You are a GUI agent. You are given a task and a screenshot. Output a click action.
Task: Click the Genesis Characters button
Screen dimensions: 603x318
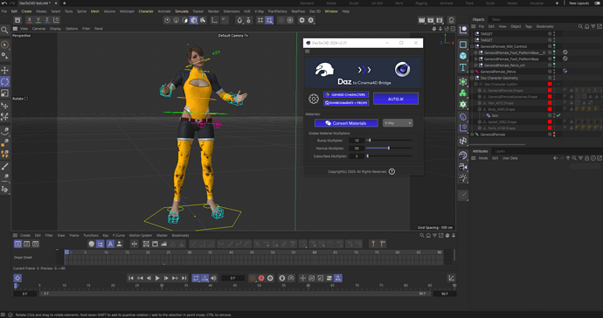(346, 94)
